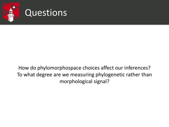Click the red university shield logo
Screen dimensions: 169x127
(x=11, y=12)
